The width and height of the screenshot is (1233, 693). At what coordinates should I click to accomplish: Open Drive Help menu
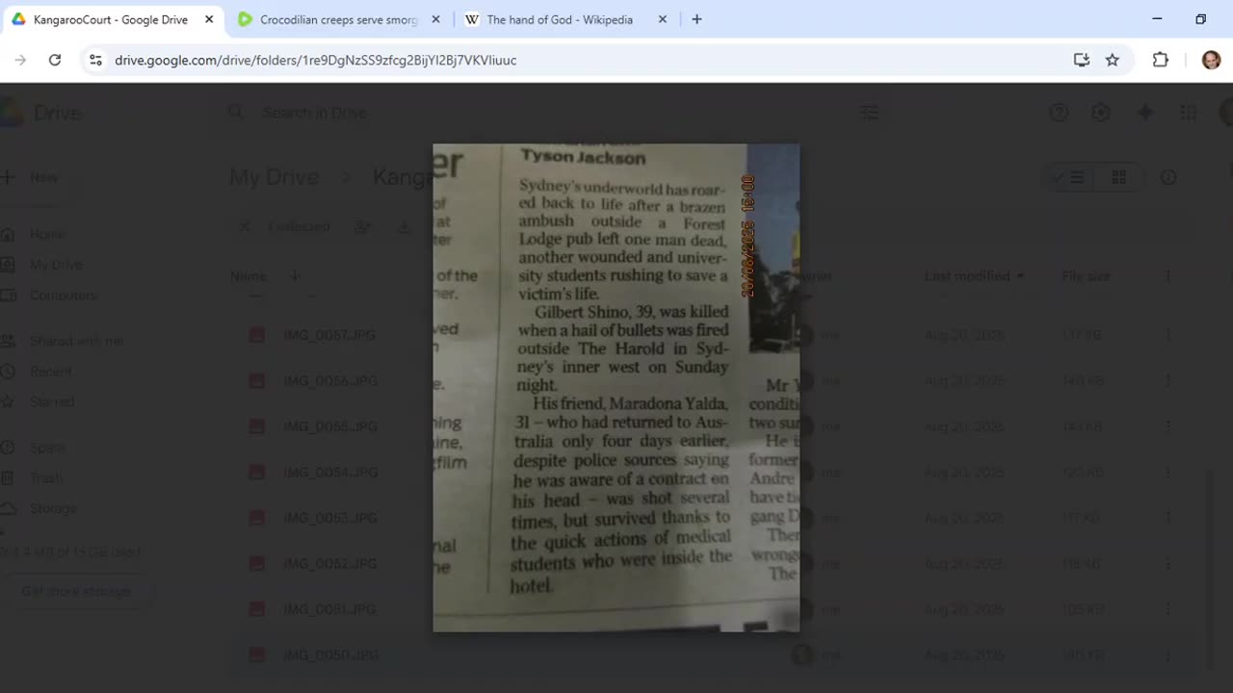point(1059,113)
